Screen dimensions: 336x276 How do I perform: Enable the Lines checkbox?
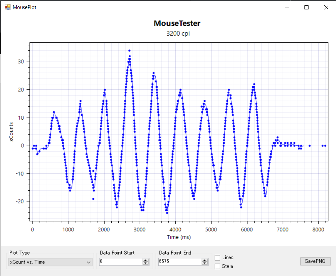(217, 258)
